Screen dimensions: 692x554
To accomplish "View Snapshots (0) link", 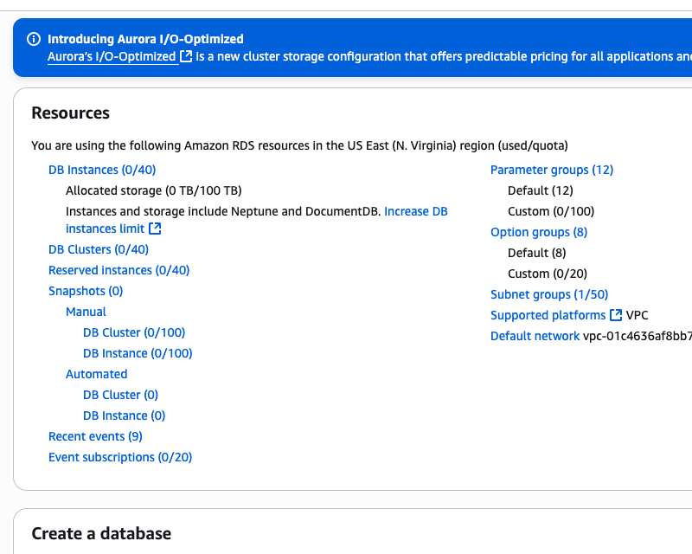I will [x=86, y=291].
